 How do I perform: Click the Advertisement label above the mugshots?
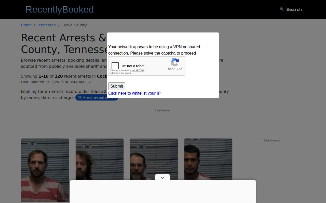(x=163, y=110)
